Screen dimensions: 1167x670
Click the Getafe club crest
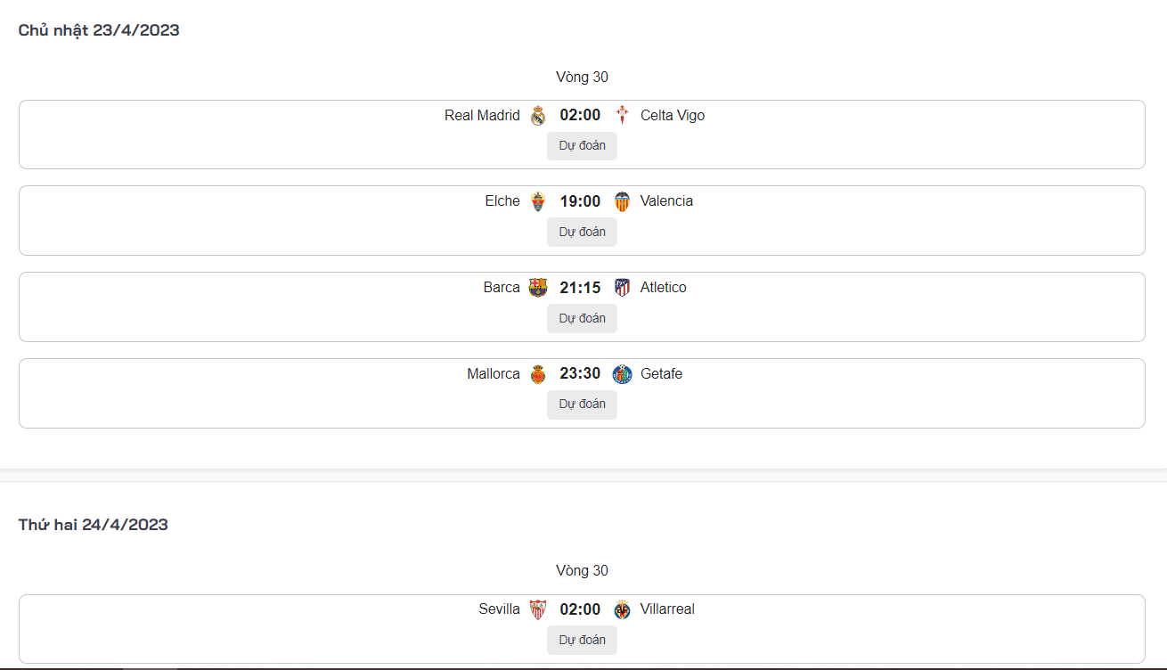[623, 374]
